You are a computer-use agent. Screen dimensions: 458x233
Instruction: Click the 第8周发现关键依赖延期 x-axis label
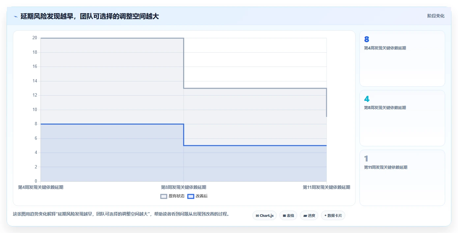(184, 187)
